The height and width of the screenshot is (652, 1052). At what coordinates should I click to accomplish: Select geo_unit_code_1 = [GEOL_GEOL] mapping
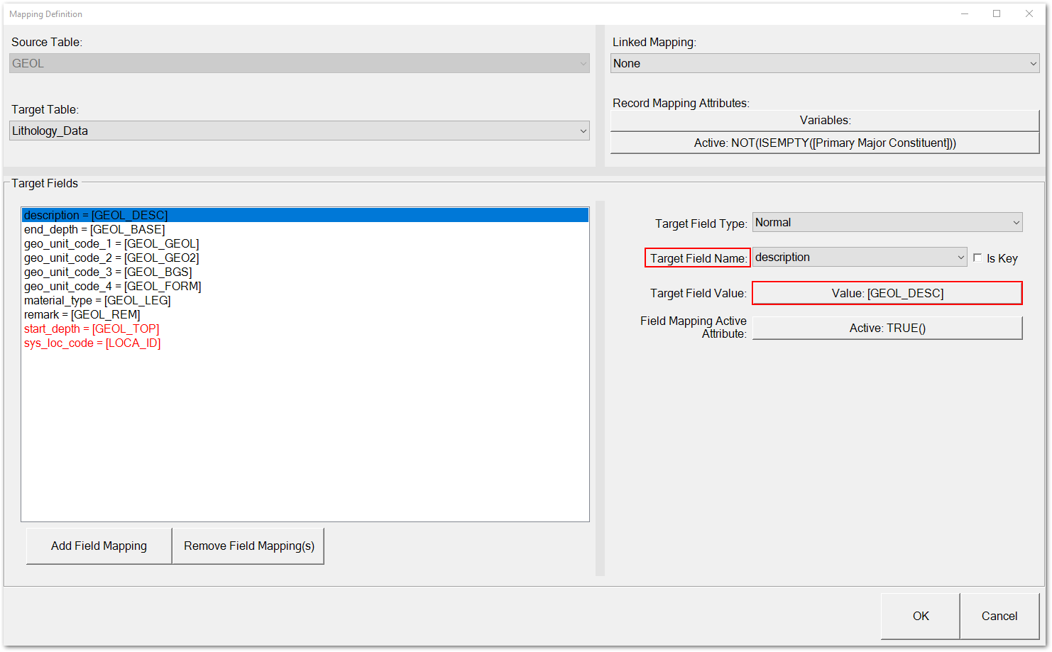[305, 243]
